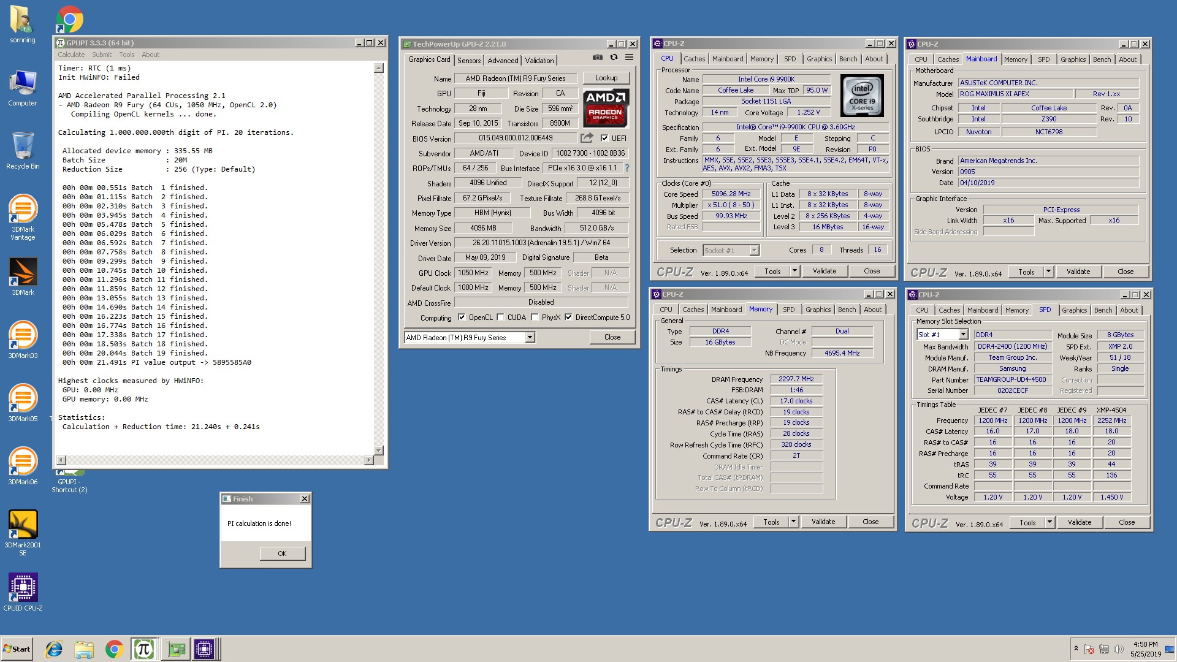Viewport: 1177px width, 662px height.
Task: Toggle the PhysX computing checkbox
Action: [x=535, y=317]
